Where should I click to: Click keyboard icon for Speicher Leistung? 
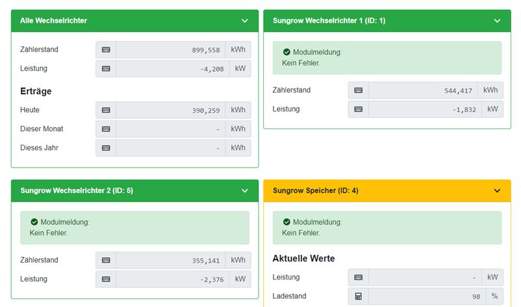point(358,278)
